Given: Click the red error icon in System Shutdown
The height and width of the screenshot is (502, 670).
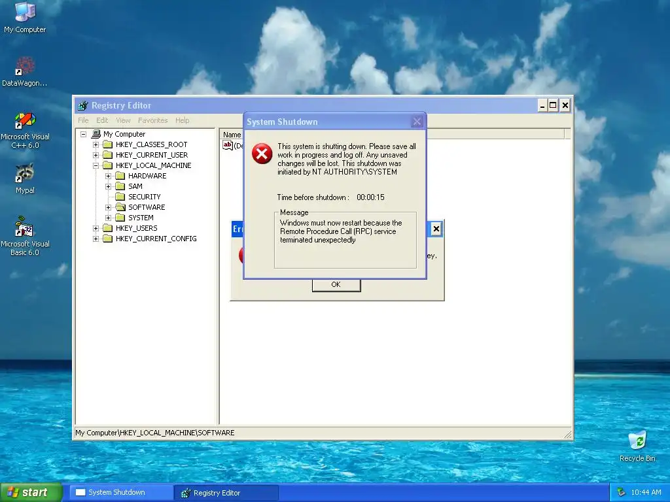Looking at the screenshot, I should (x=262, y=154).
